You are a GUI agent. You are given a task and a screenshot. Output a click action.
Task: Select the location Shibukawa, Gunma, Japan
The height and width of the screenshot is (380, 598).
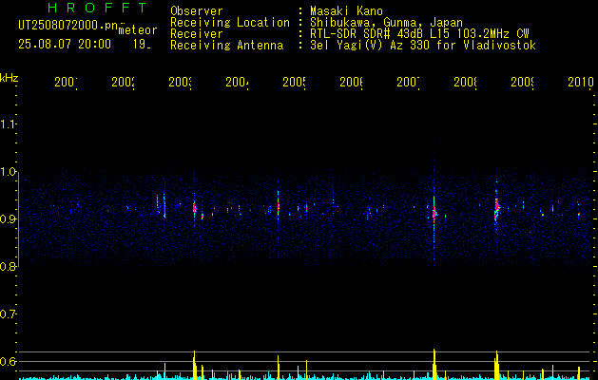(x=386, y=23)
